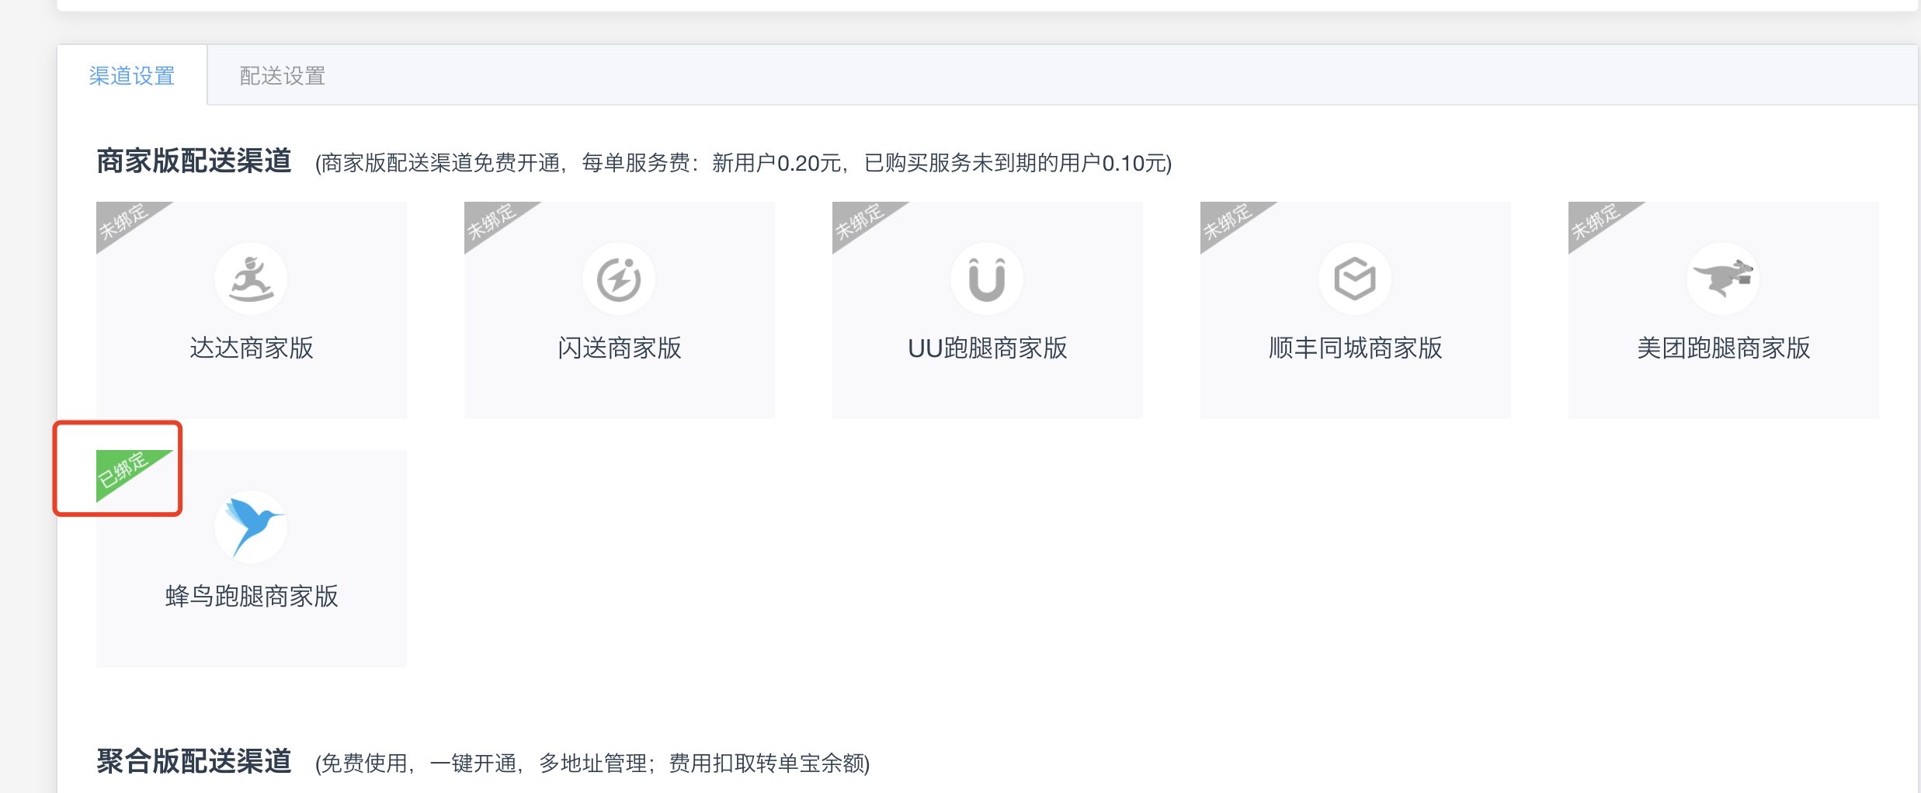Switch to the 渠道设置 tab
The height and width of the screenshot is (793, 1921).
132,76
